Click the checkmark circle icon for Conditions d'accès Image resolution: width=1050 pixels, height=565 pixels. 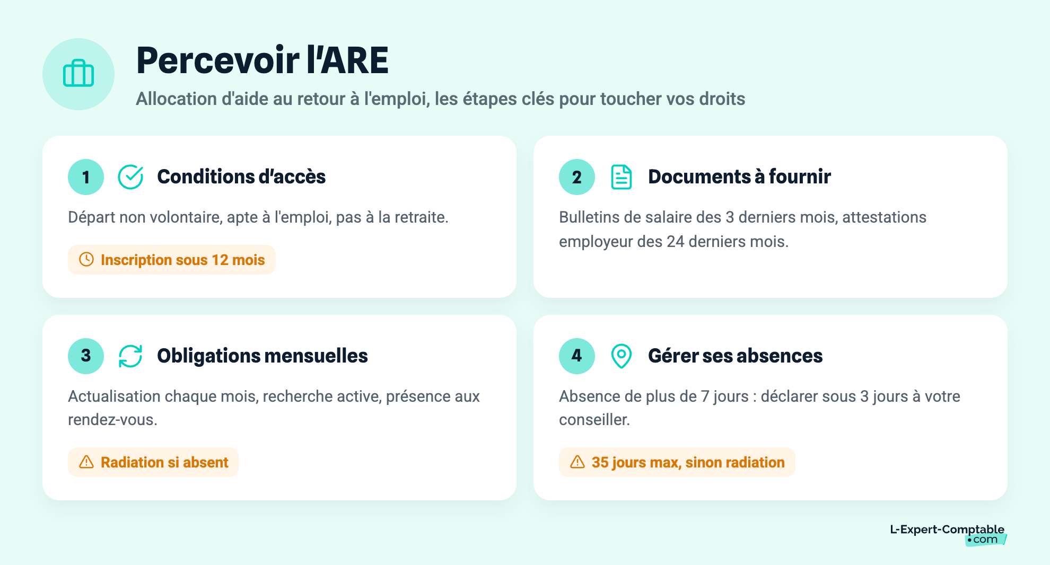(130, 177)
